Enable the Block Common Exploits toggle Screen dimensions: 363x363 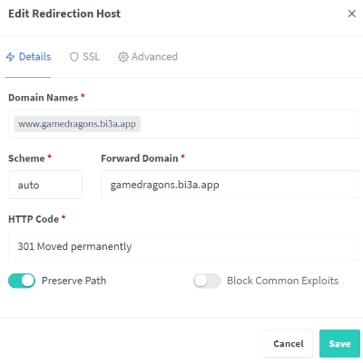[x=207, y=281]
